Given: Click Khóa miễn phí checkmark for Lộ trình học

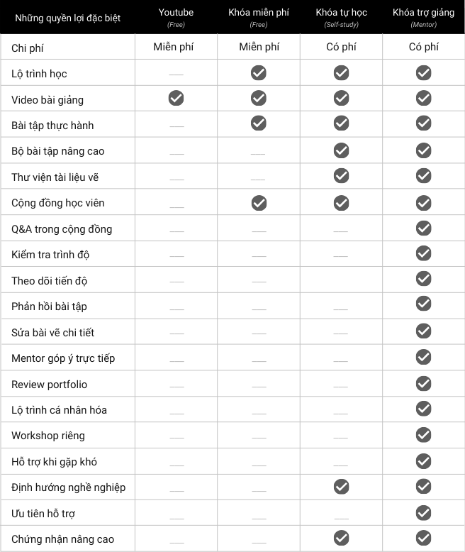Looking at the screenshot, I should coord(259,72).
